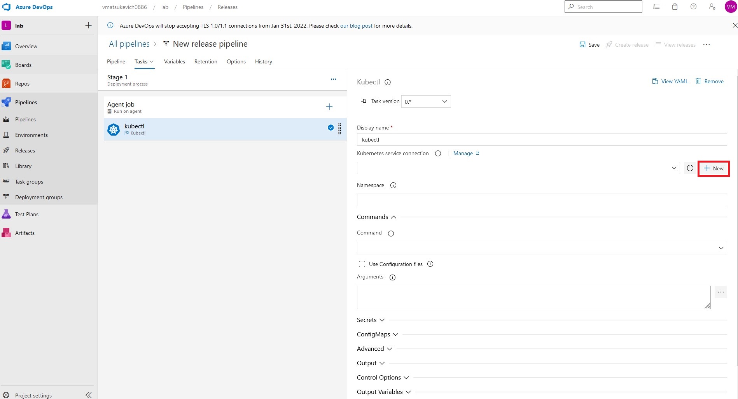
Task: Open the 'our blog post' link
Action: coord(356,26)
